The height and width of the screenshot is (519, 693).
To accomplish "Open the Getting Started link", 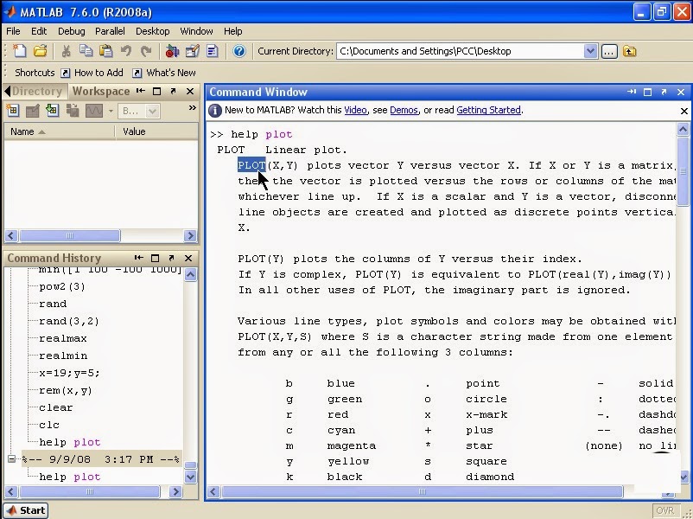I will 488,110.
